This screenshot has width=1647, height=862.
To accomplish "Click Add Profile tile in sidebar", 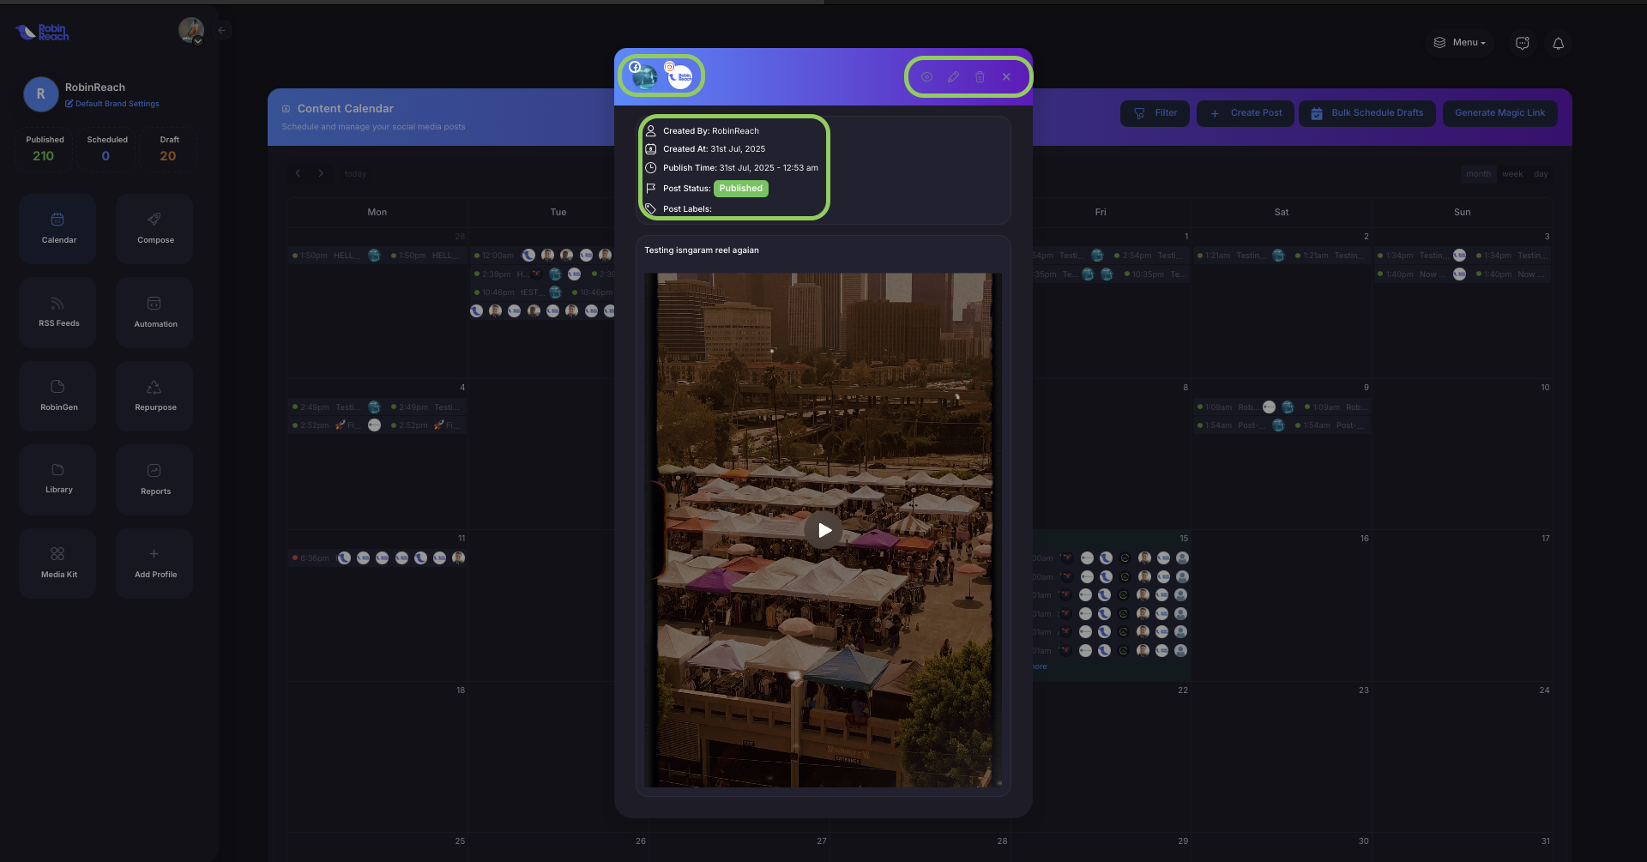I will [155, 563].
